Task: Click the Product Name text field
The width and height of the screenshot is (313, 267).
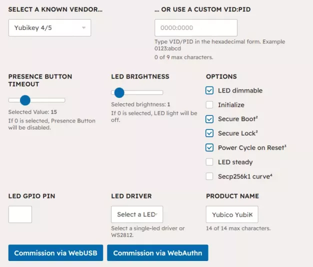Action: [x=232, y=214]
